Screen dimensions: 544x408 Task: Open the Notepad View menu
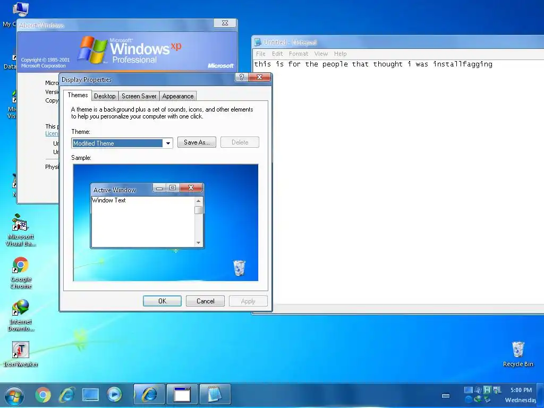321,54
